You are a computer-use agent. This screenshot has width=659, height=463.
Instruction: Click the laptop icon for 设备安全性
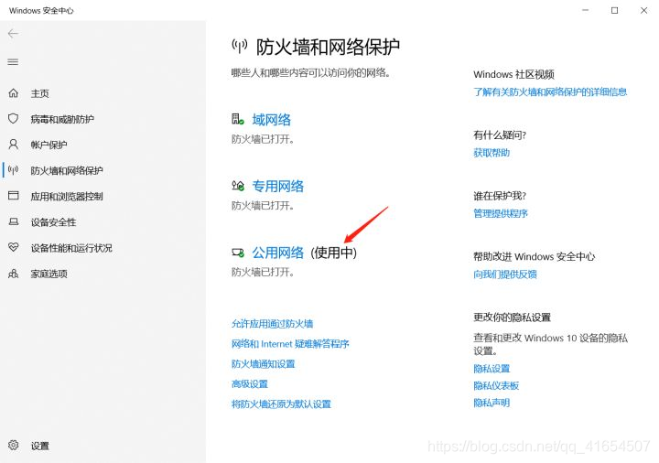pyautogui.click(x=14, y=221)
